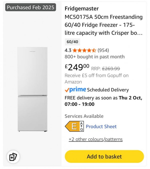
Task: Click the crossed-out RRP £269.99
Action: coord(111,68)
